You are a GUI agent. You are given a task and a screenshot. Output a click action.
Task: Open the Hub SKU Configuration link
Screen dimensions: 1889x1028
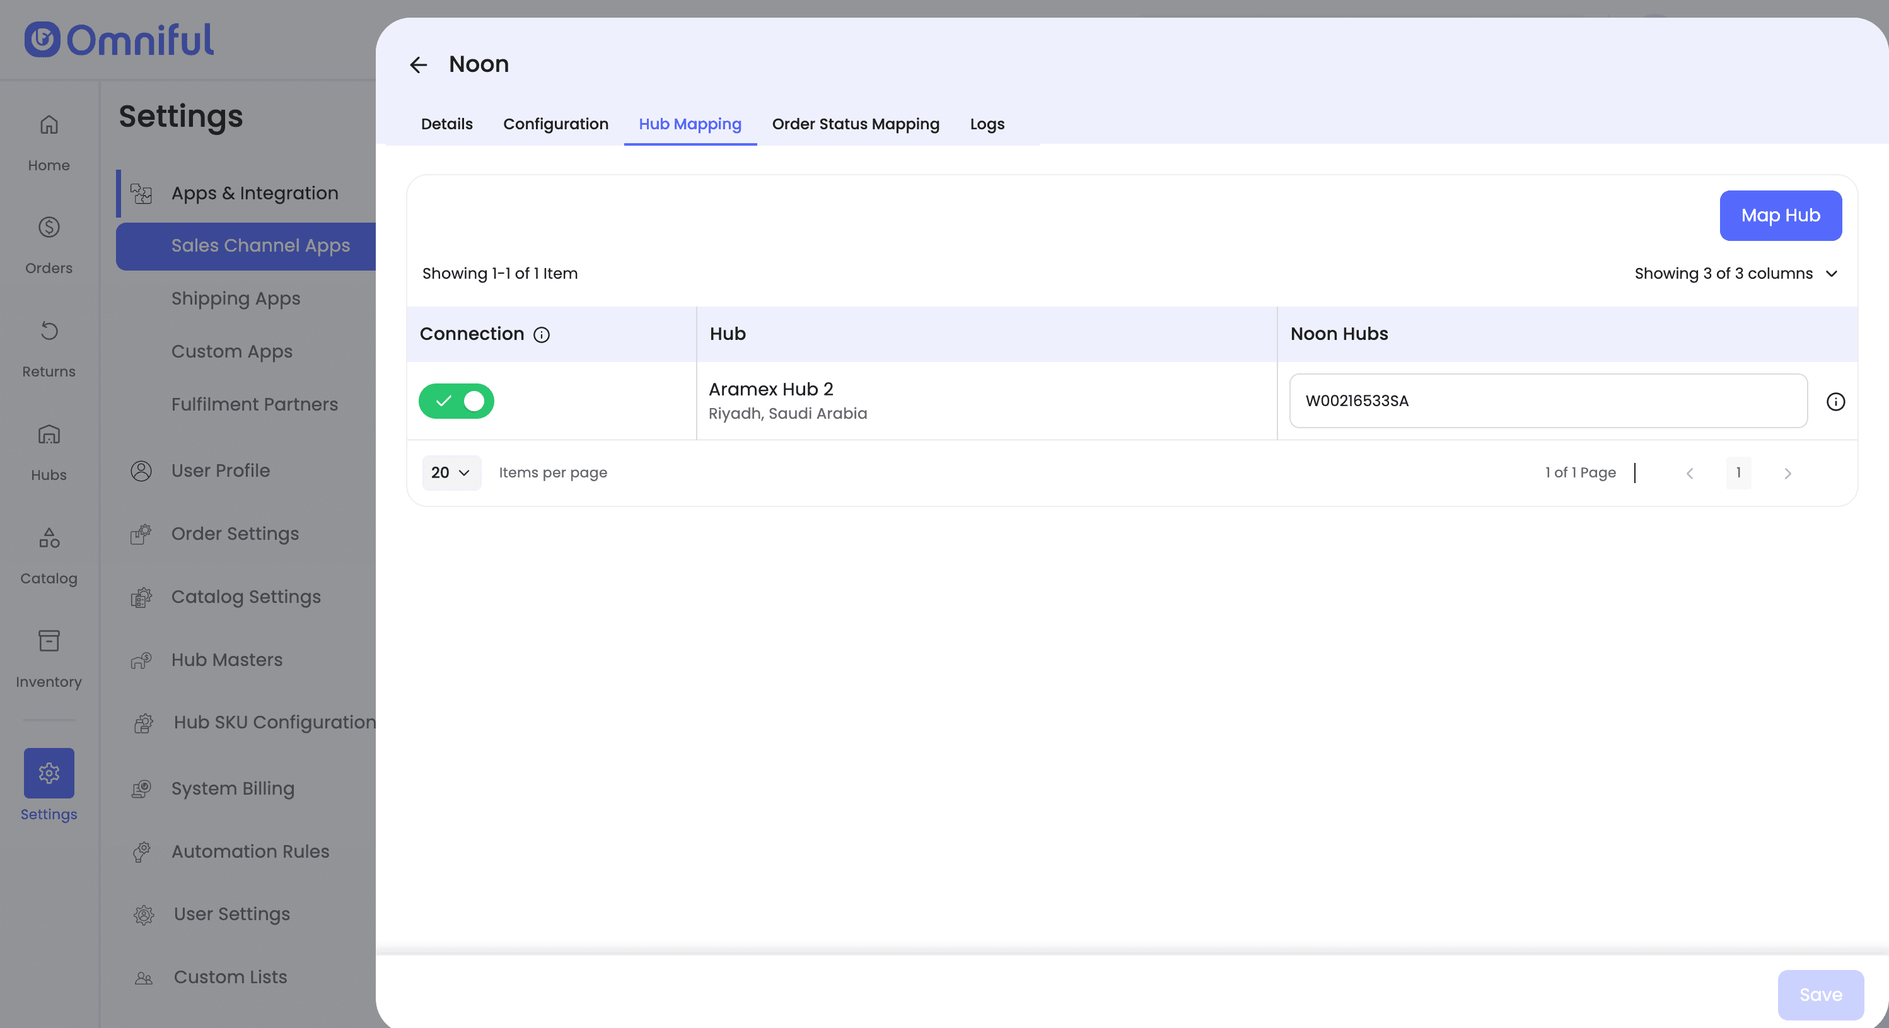tap(274, 723)
